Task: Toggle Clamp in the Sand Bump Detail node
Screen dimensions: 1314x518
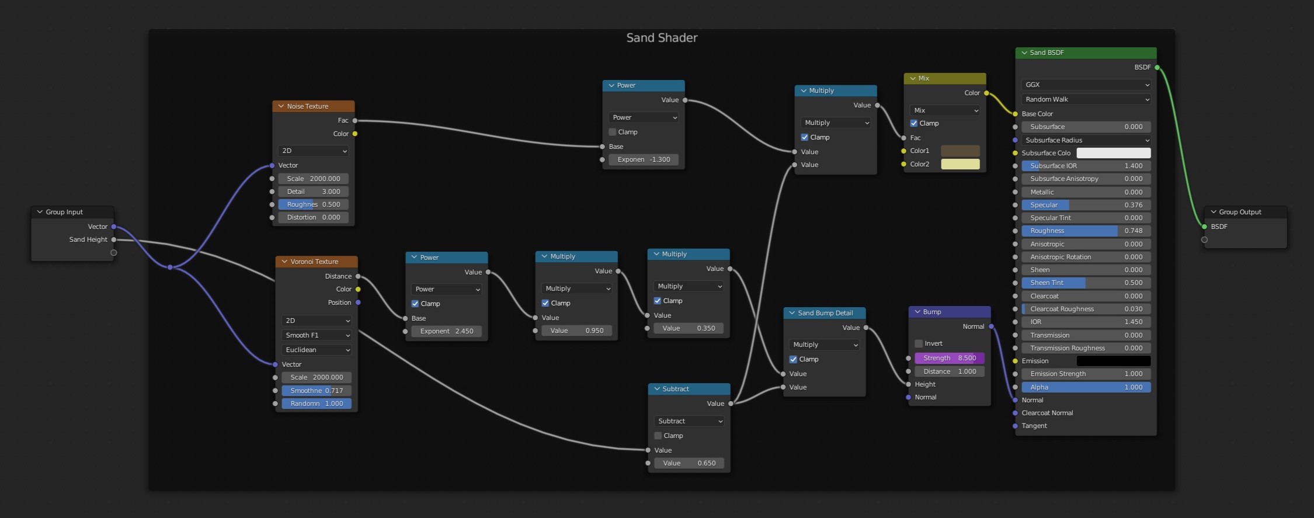Action: tap(793, 359)
